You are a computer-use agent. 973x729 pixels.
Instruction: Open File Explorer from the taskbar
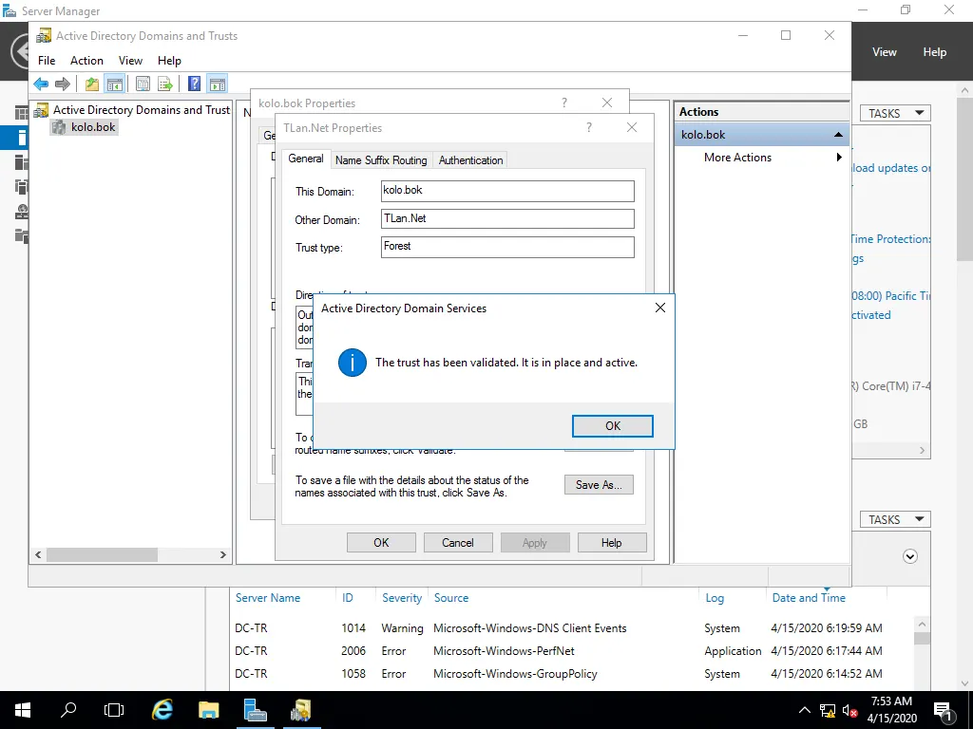tap(208, 710)
